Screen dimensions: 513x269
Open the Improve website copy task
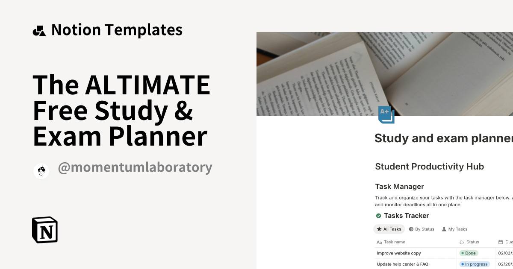[399, 253]
